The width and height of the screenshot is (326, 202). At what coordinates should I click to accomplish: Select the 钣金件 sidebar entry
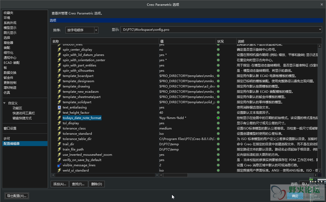(x=8, y=78)
